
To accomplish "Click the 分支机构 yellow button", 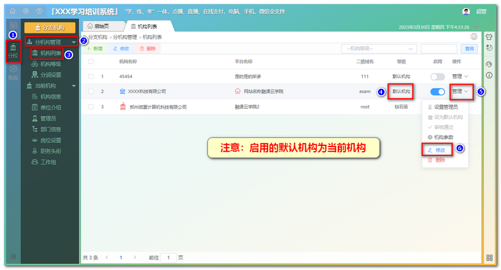I will 50,28.
